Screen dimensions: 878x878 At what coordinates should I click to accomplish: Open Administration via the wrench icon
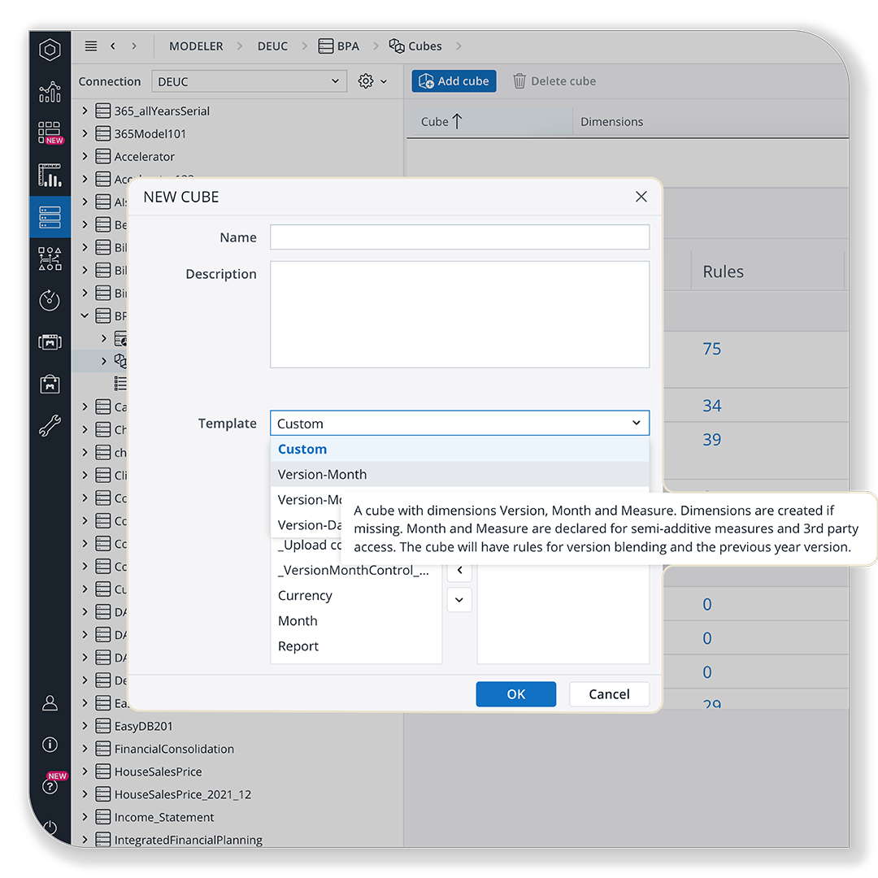point(50,425)
